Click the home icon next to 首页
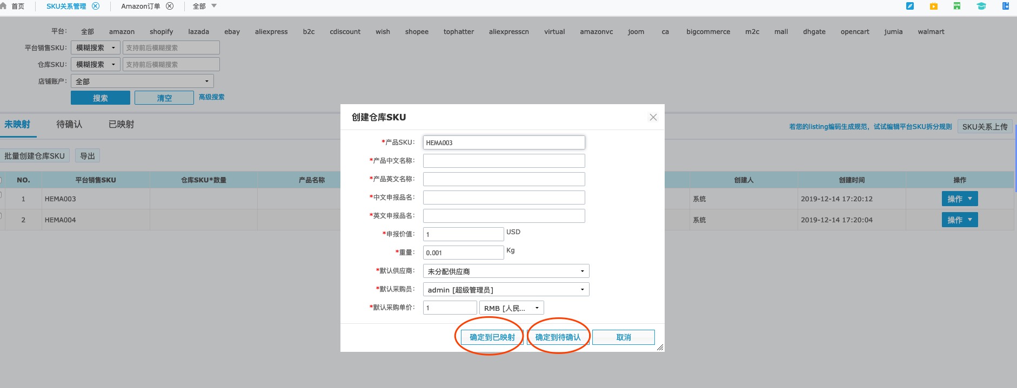 point(4,6)
